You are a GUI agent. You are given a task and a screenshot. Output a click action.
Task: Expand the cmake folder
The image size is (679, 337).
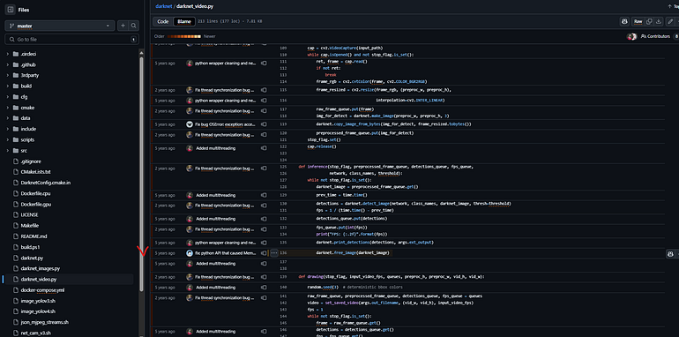(x=7, y=108)
